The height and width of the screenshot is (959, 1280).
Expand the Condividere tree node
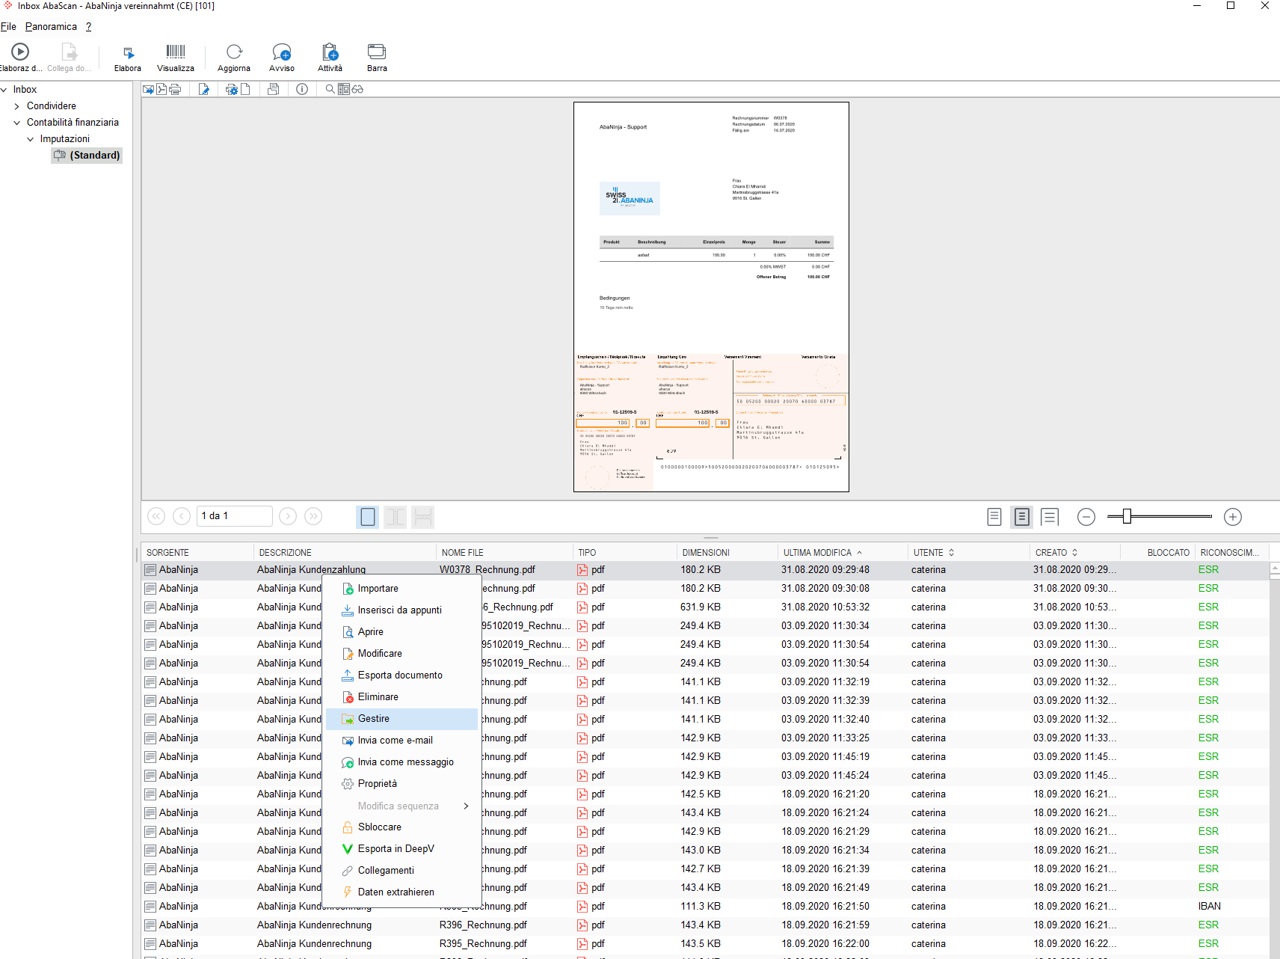17,106
